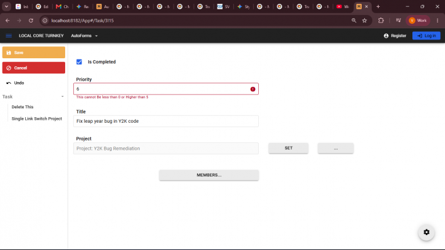Click the Priority validation error message

pyautogui.click(x=112, y=97)
